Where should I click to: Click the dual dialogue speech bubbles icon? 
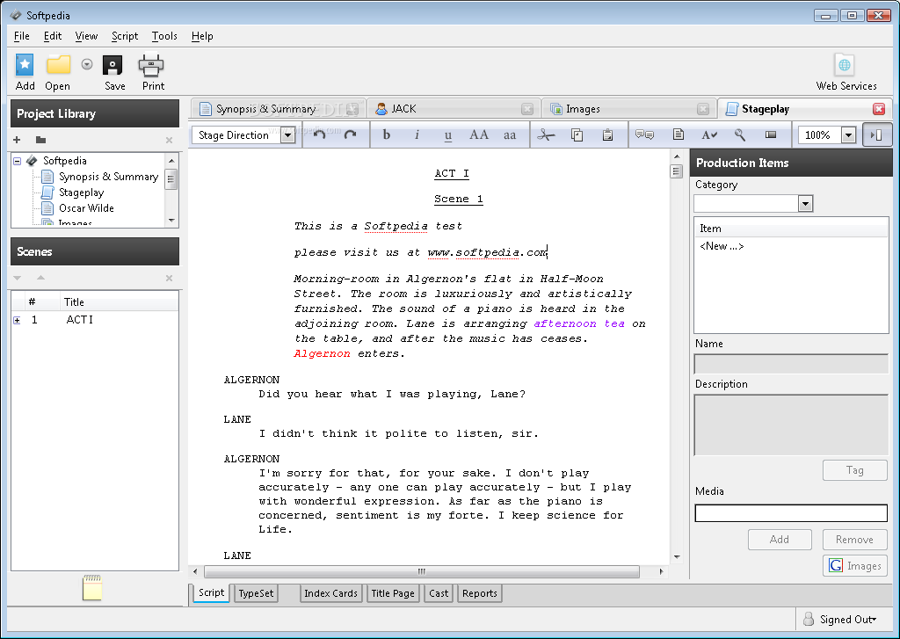click(644, 134)
